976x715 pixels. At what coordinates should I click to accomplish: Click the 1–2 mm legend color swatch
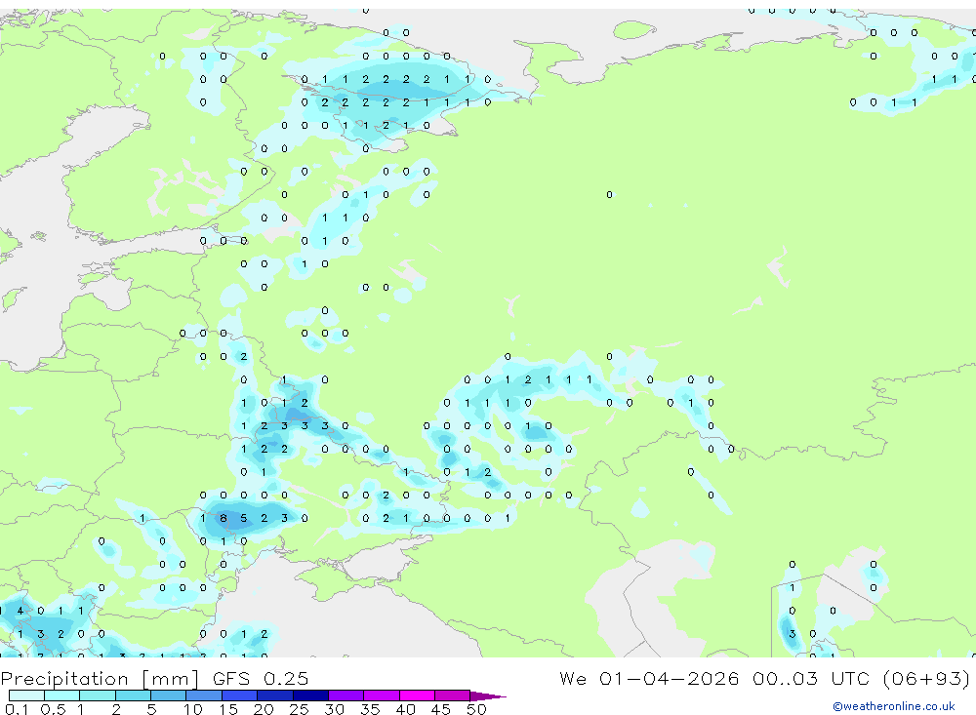pos(98,695)
